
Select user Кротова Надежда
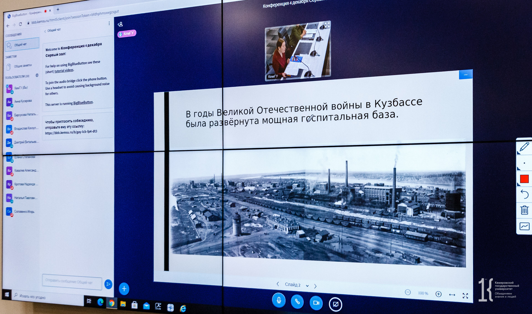[x=22, y=184]
